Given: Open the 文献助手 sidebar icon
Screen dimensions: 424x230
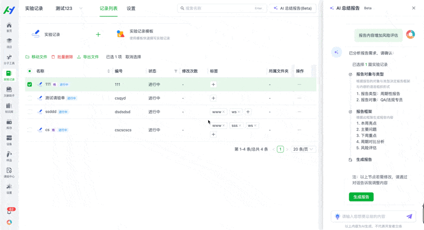Looking at the screenshot, I should point(9,91).
